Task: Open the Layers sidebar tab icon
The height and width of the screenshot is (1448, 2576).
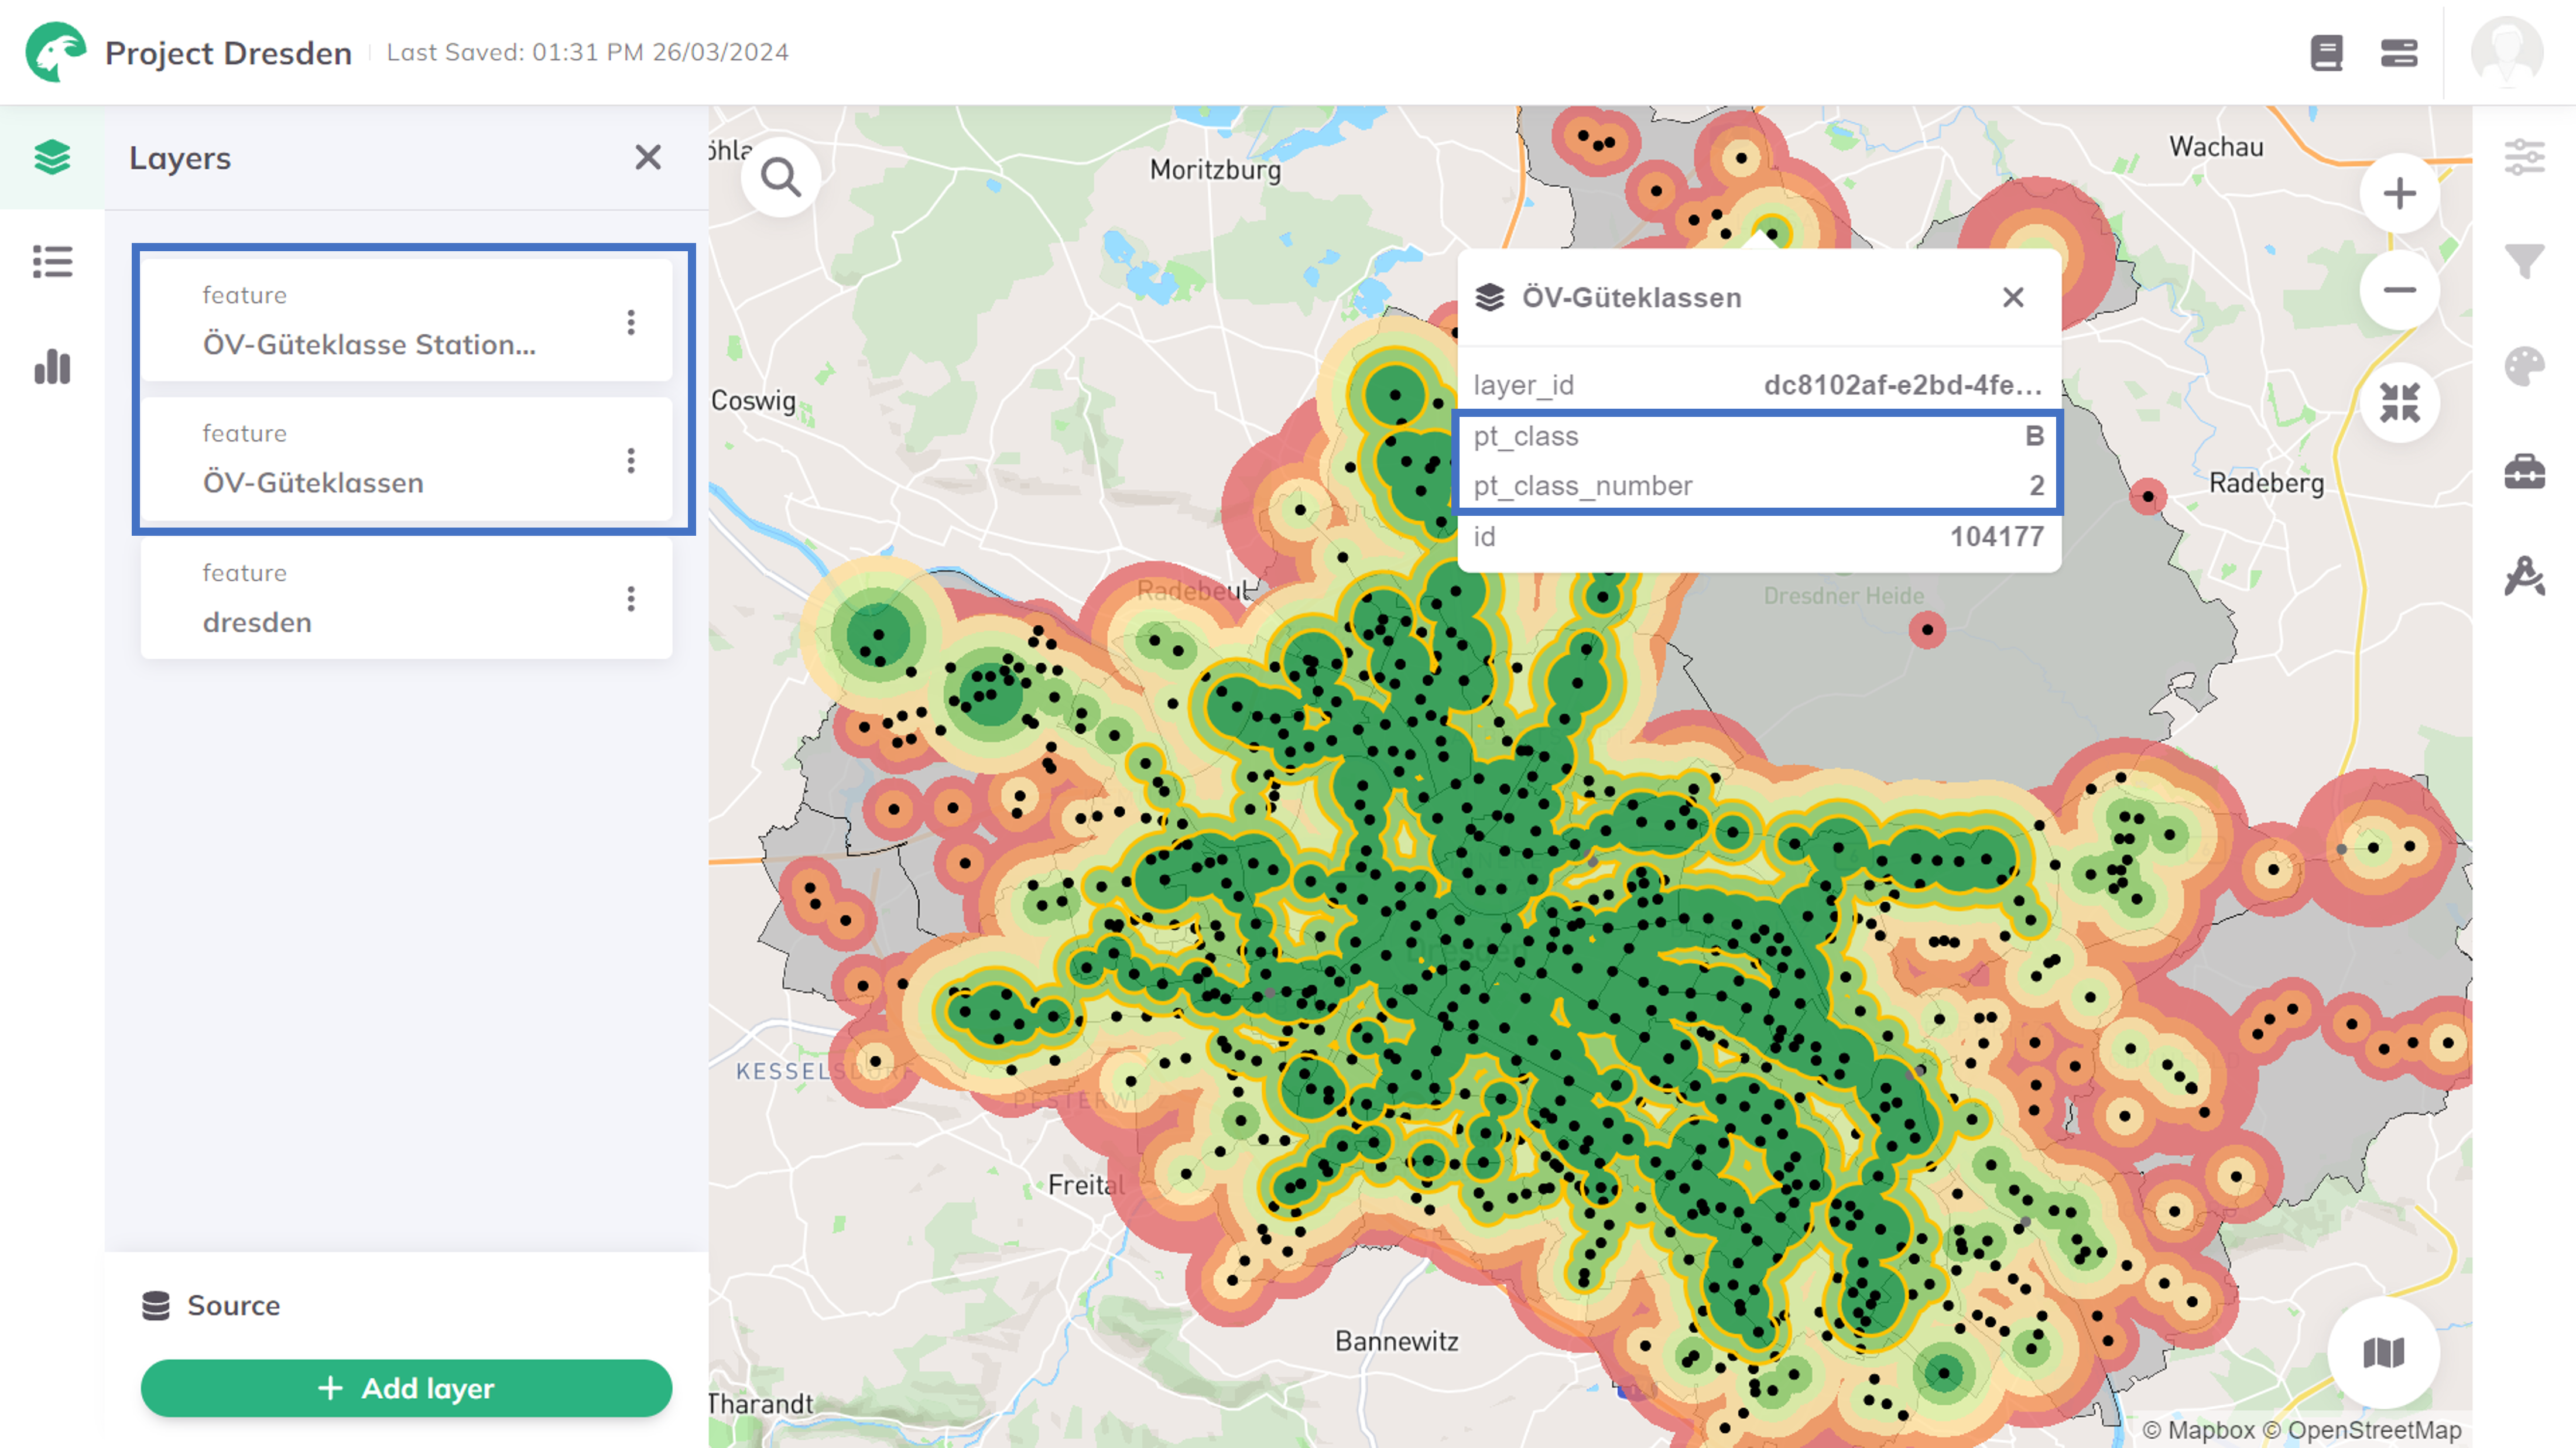Action: 52,157
